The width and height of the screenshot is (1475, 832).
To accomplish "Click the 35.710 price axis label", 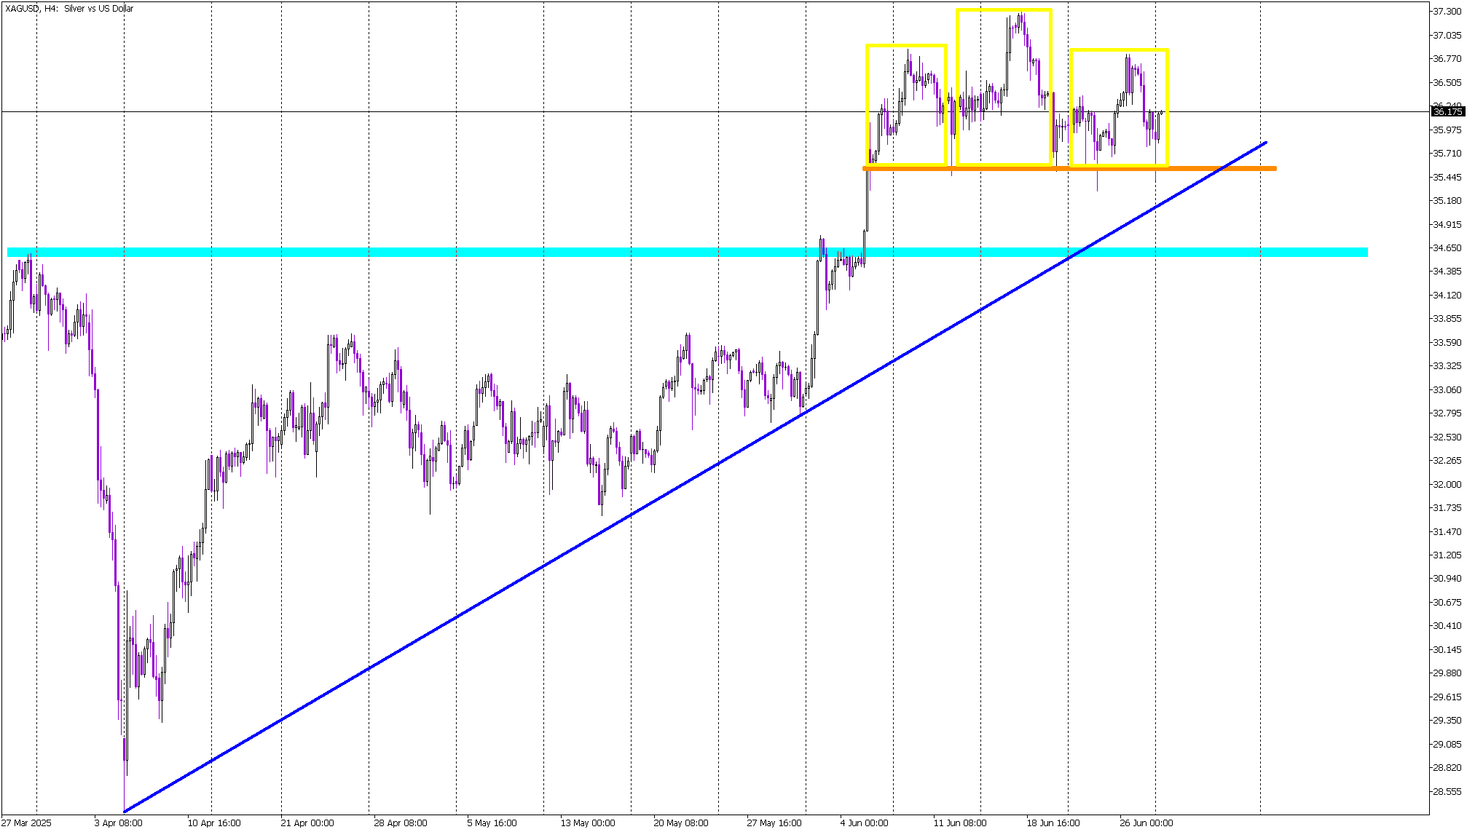I will click(x=1447, y=154).
